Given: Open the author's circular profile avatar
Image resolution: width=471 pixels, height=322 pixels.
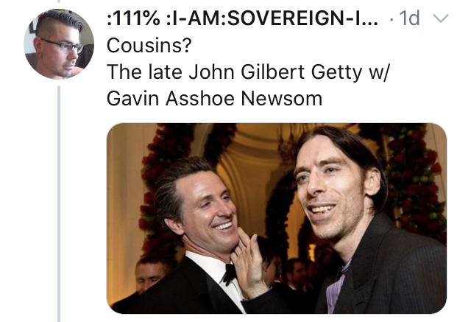Looking at the screenshot, I should click(x=59, y=44).
